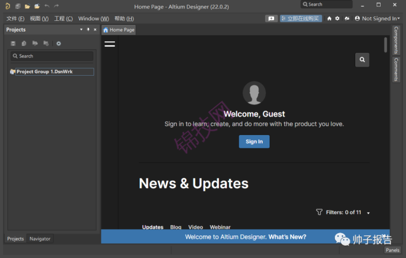The height and width of the screenshot is (258, 406).
Task: Click the project structure icon in Projects panel
Action: [x=46, y=43]
